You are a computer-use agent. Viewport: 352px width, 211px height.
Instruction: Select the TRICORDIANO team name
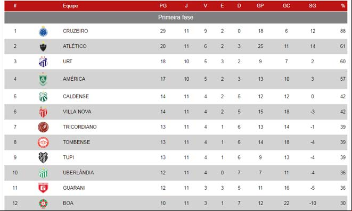coord(80,127)
